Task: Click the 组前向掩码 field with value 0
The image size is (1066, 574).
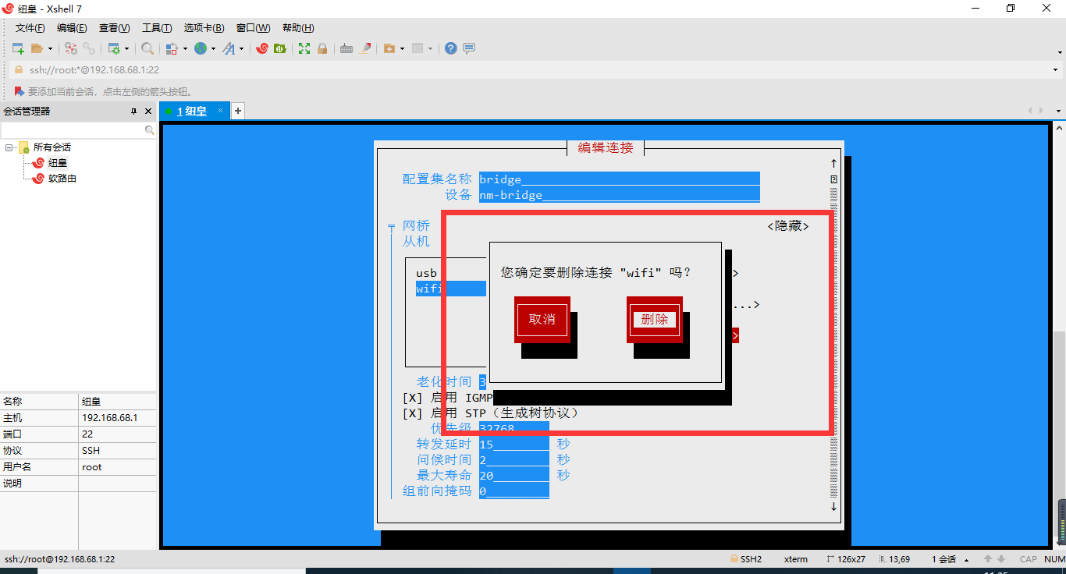Action: pos(514,491)
